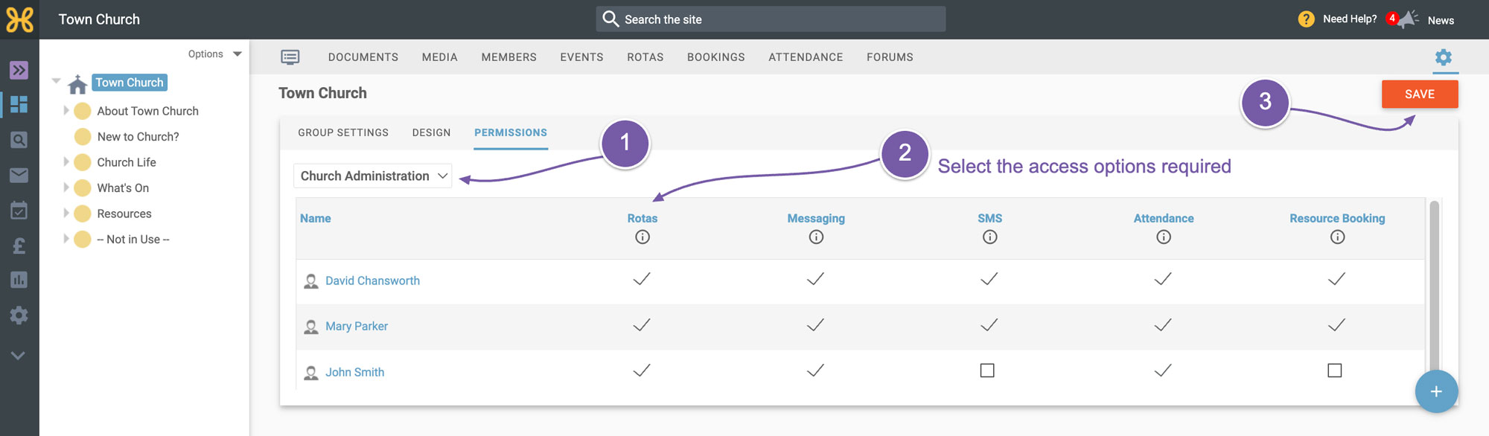1489x436 pixels.
Task: Open the Church Administration dropdown
Action: point(373,176)
